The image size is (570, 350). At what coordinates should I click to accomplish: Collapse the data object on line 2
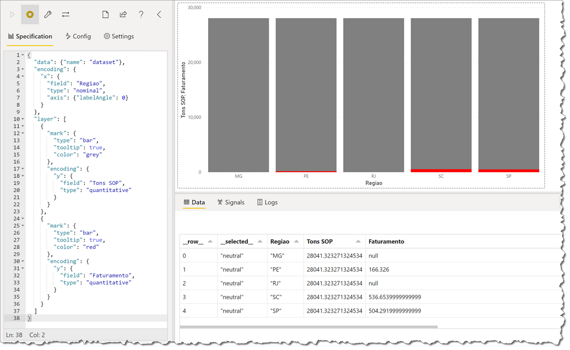click(x=23, y=62)
